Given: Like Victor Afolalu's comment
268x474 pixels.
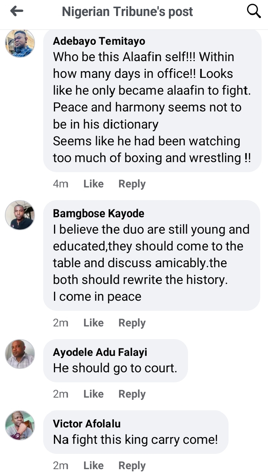Looking at the screenshot, I should pyautogui.click(x=93, y=465).
